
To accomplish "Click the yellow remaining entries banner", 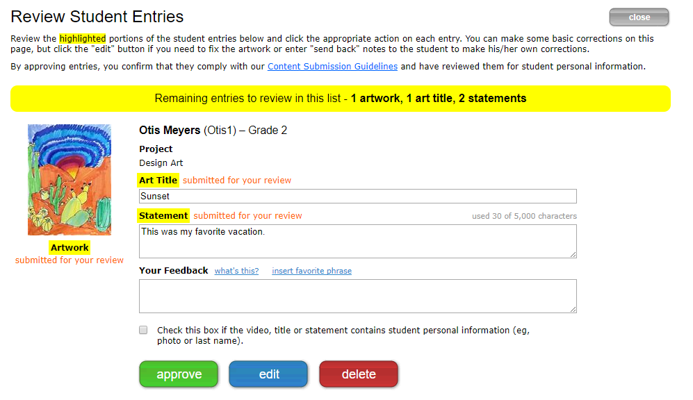I will coord(341,99).
